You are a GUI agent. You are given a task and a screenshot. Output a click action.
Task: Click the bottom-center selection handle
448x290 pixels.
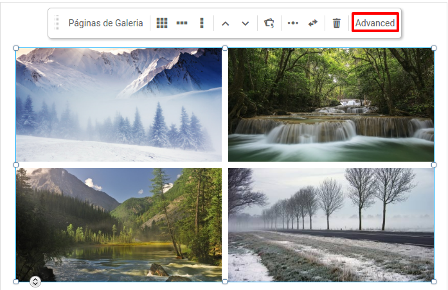click(x=225, y=282)
